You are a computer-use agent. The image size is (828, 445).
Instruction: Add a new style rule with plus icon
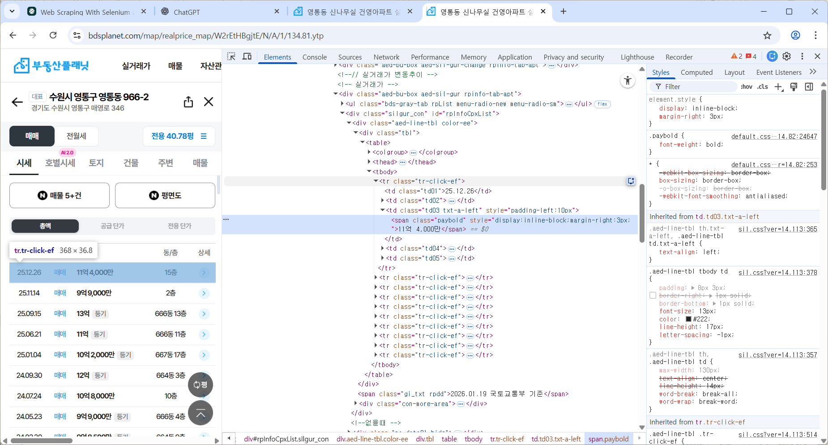pos(779,87)
